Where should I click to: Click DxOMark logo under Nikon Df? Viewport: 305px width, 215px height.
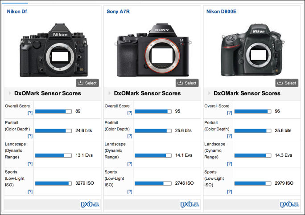point(90,204)
